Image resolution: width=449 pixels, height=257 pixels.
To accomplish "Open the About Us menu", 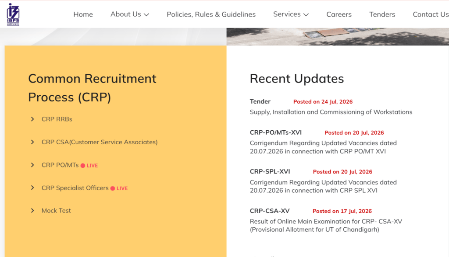I will [130, 14].
